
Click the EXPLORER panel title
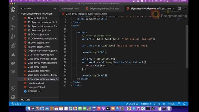(26, 8)
